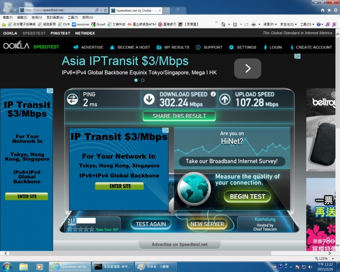Viewport: 340px width, 272px height.
Task: Open Speedtest SETTINGS
Action: 243,47
